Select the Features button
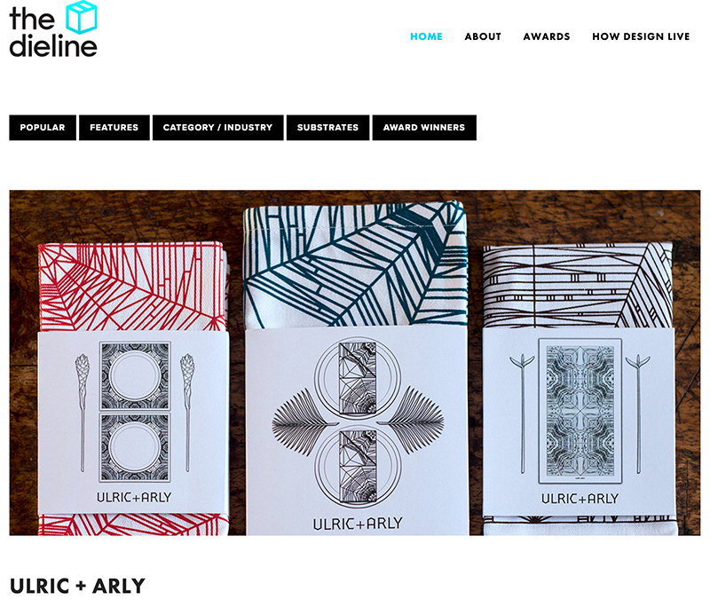Viewport: 710px width, 607px height. tap(114, 128)
